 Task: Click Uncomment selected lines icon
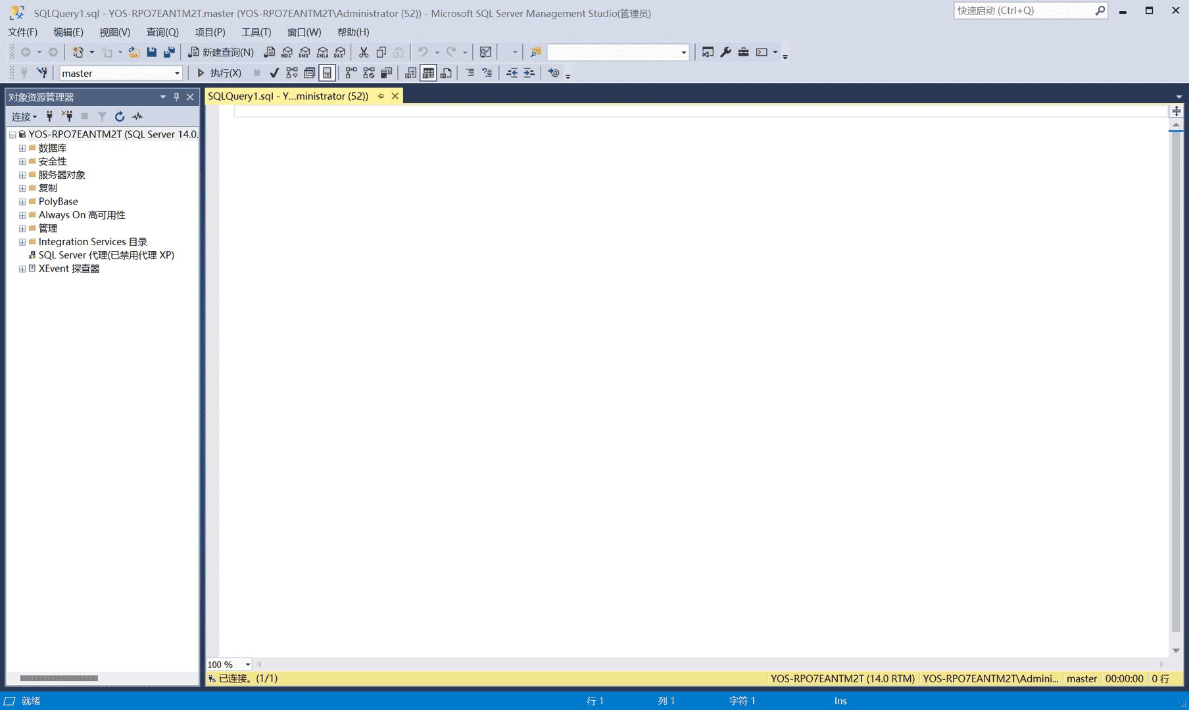tap(487, 73)
